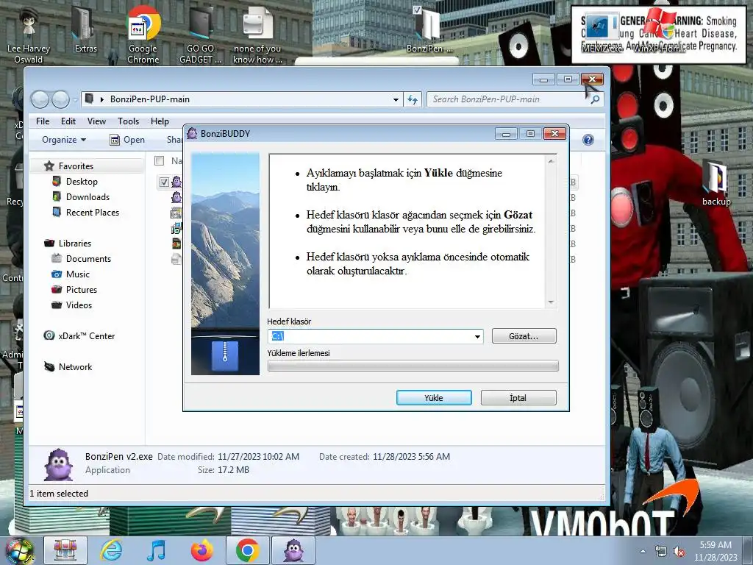
Task: Click Open in Explorer toolbar
Action: (x=127, y=140)
